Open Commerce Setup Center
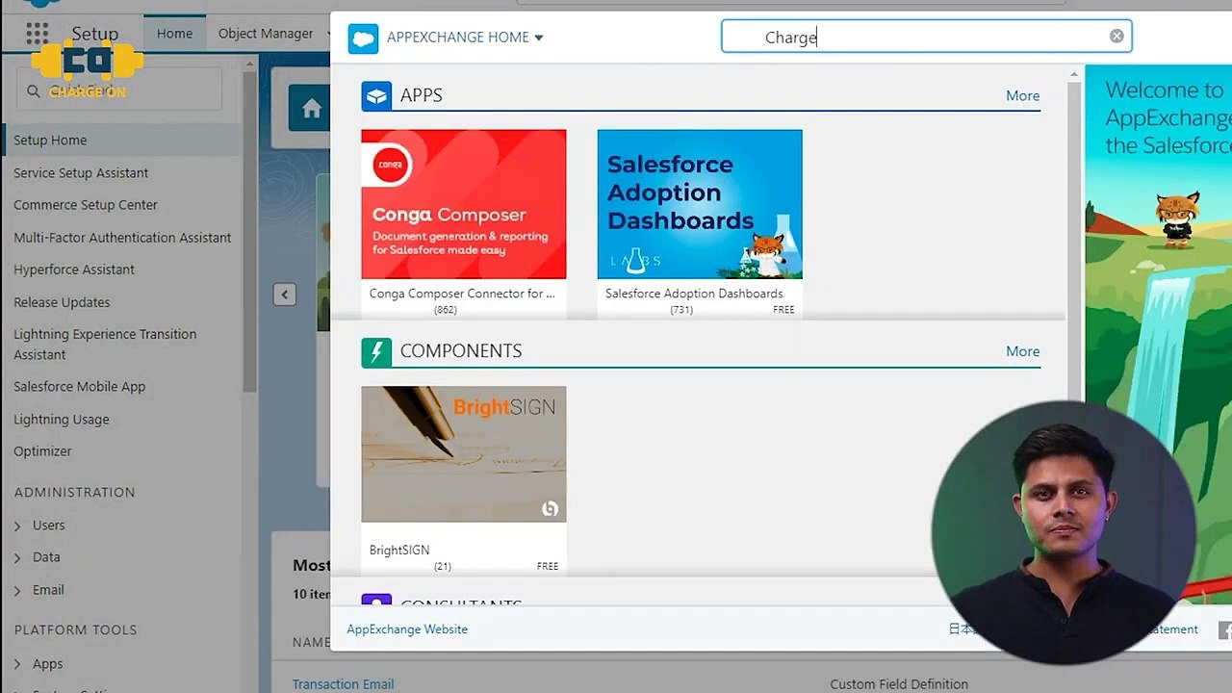The height and width of the screenshot is (693, 1232). (86, 205)
